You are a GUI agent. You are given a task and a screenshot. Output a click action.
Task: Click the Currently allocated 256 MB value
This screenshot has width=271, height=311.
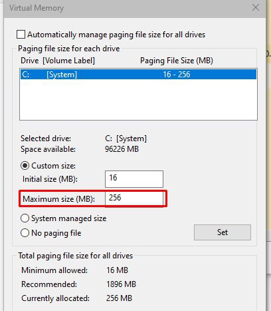pyautogui.click(x=119, y=298)
